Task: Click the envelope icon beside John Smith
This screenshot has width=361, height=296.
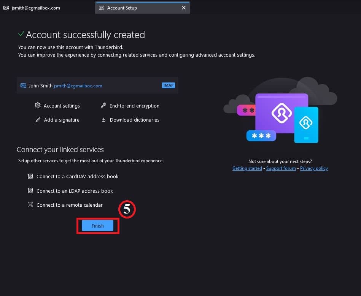Action: (x=23, y=85)
